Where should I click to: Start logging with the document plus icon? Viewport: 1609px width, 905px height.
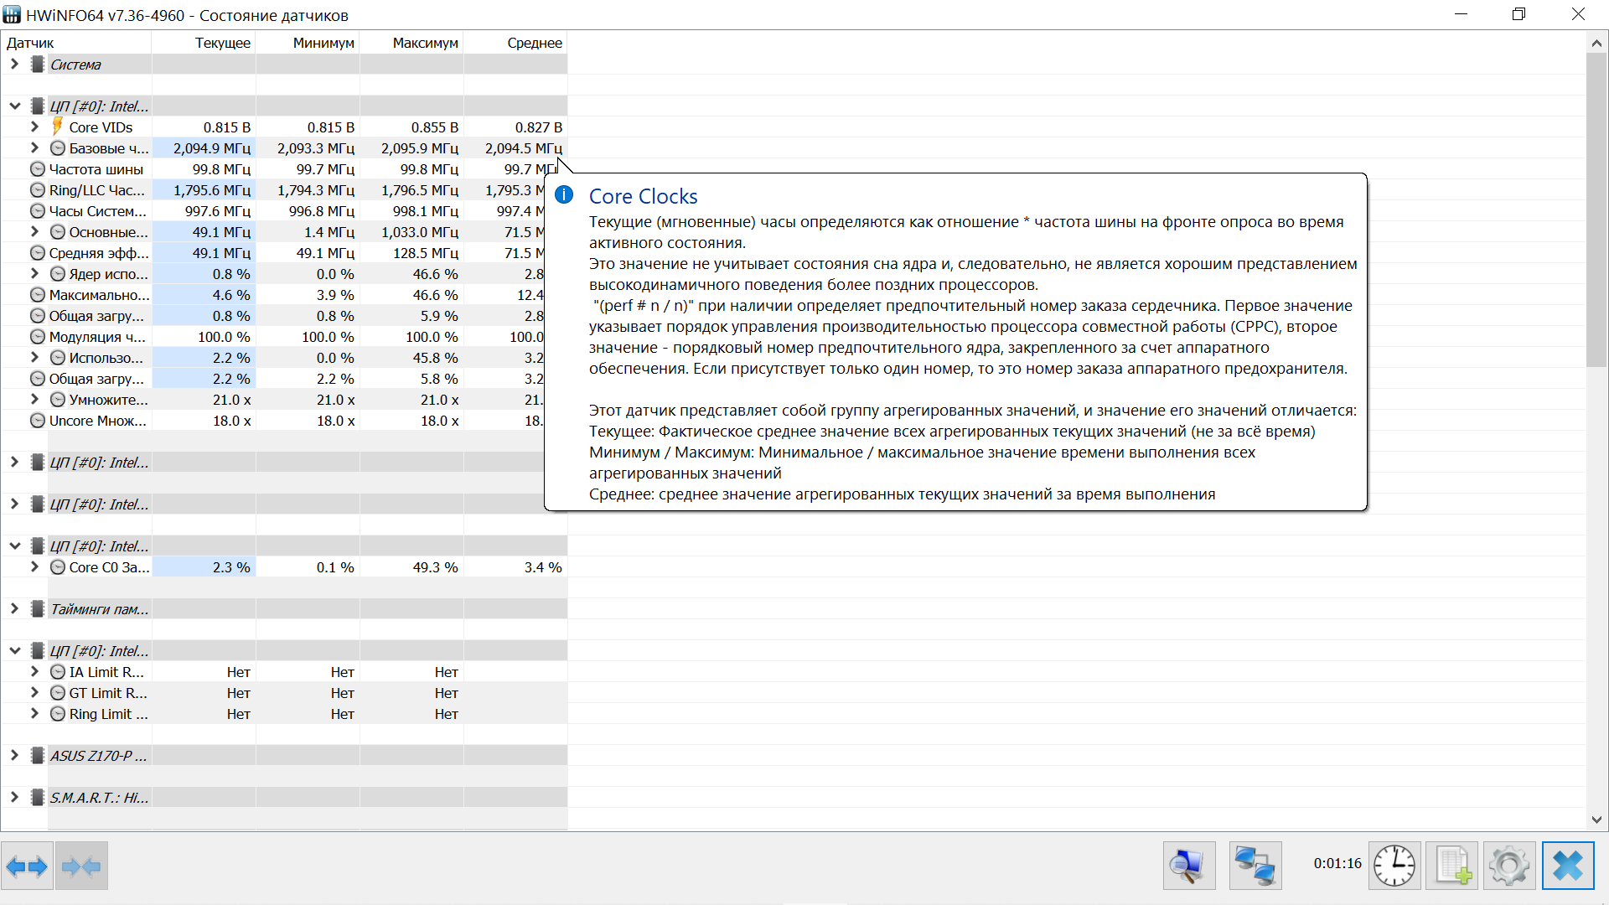tap(1452, 866)
